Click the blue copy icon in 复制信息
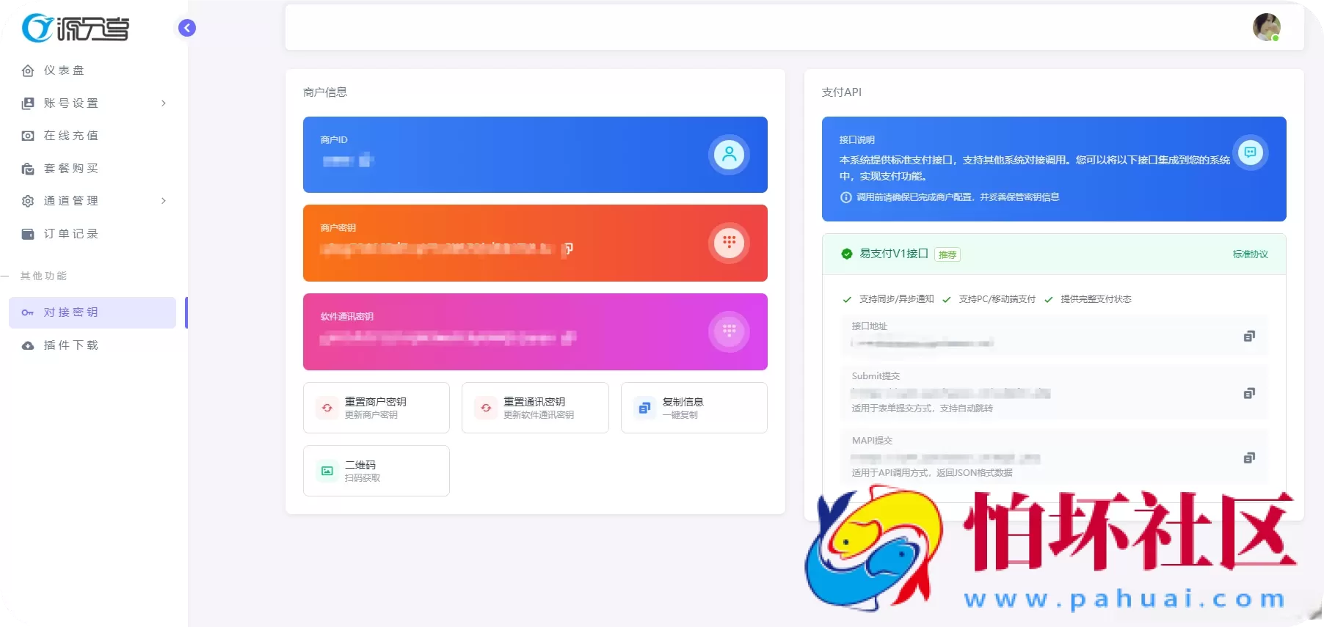 (644, 408)
